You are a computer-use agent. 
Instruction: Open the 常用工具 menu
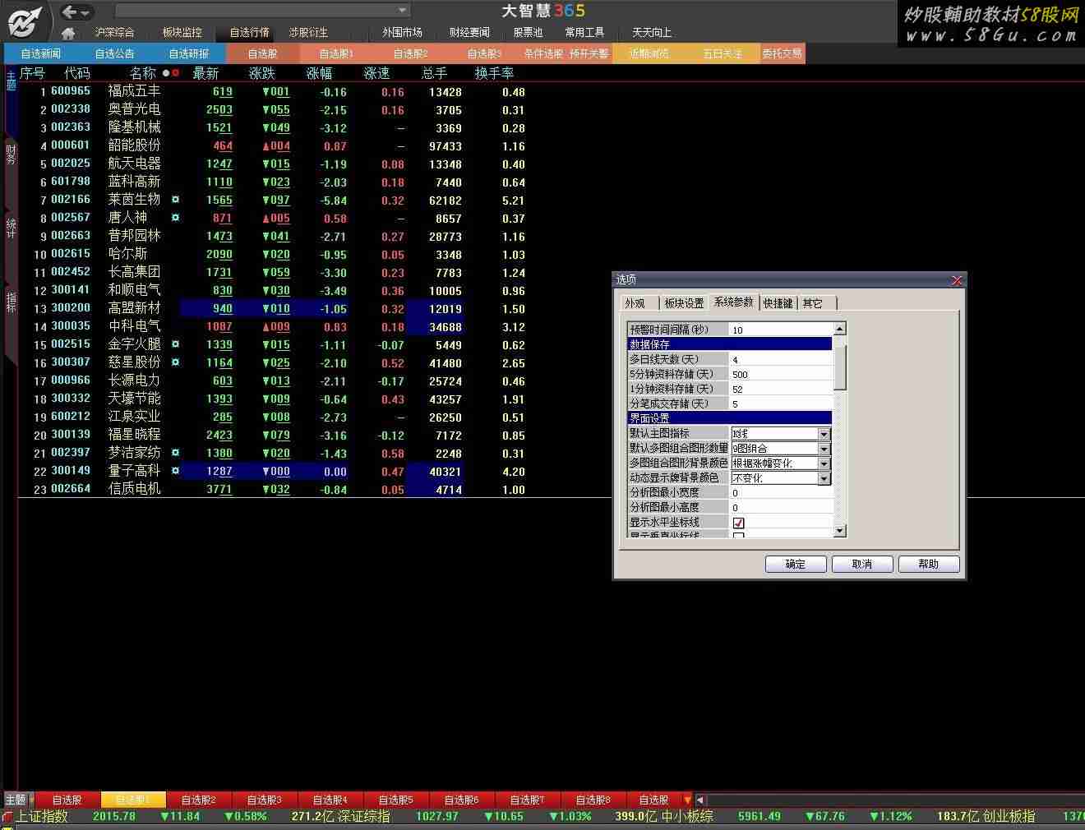pos(584,33)
